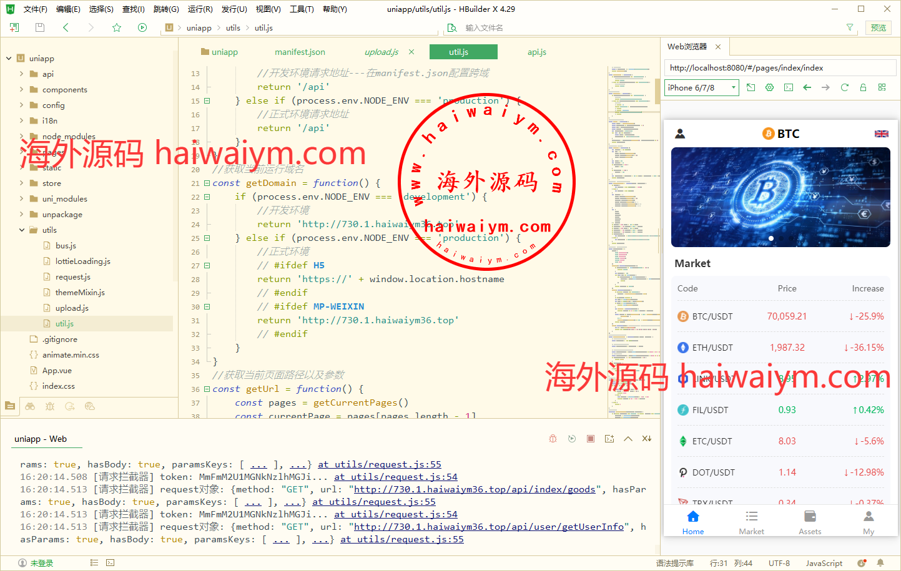Click the filter funnel icon
The width and height of the screenshot is (901, 571).
pos(850,27)
